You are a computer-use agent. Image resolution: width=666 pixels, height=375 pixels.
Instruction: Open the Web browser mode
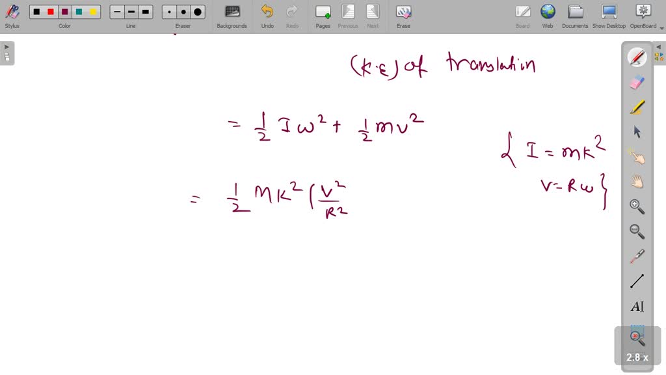point(548,16)
